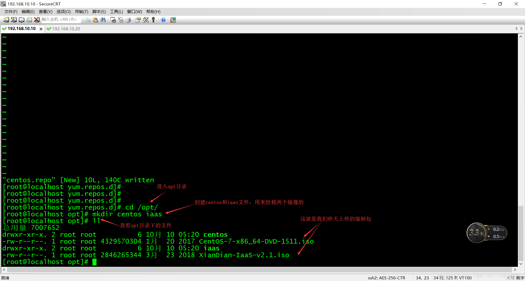Click the vertical scrollbar thumb
This screenshot has height=281, width=525.
521,233
